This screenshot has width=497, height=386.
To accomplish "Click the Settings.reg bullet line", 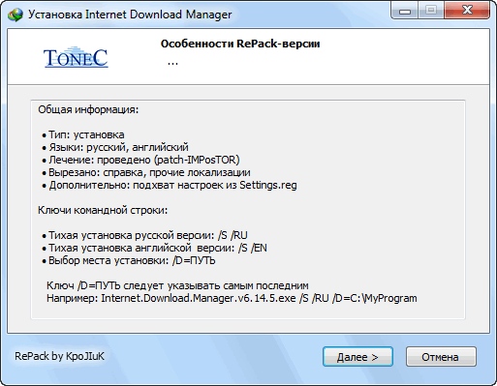I will pyautogui.click(x=170, y=185).
